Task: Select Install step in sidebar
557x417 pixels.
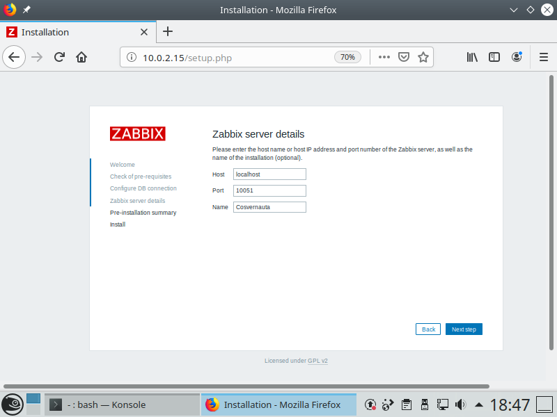Action: tap(118, 224)
